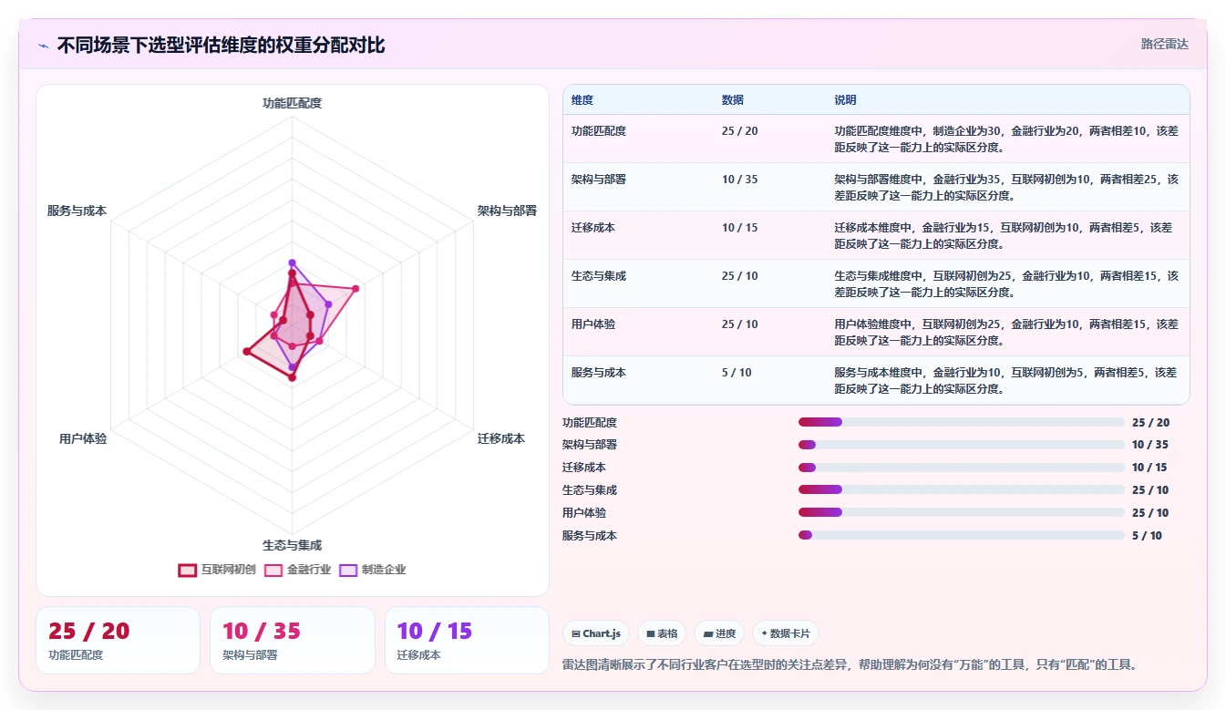Click the 维度 table column header

pyautogui.click(x=582, y=100)
